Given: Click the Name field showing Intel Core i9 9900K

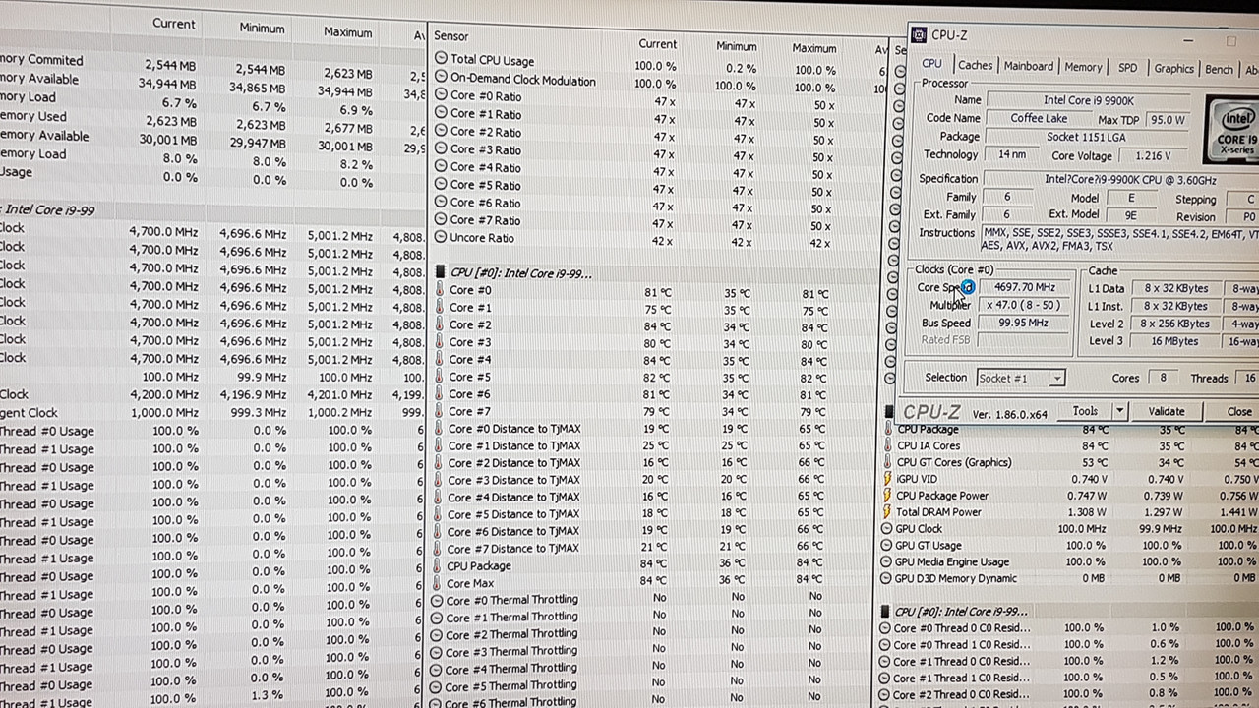Looking at the screenshot, I should click(1088, 100).
